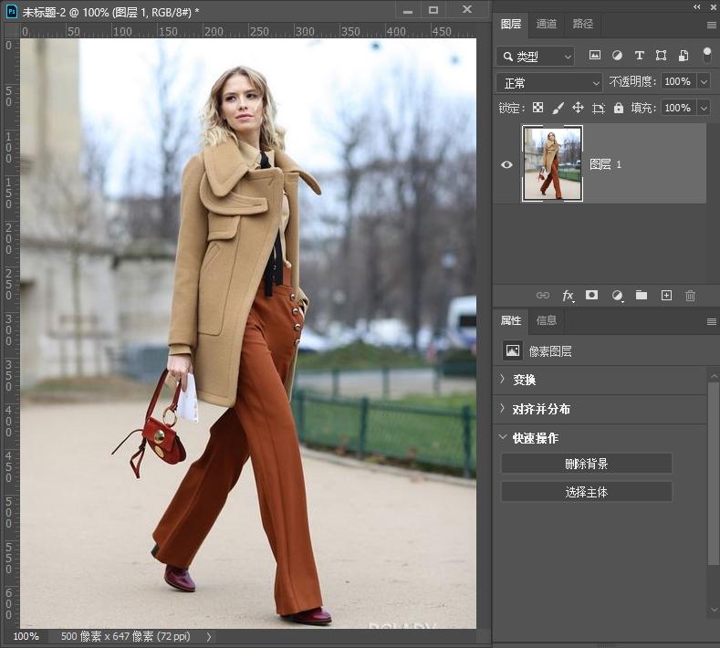Click the delete layer trash icon
The image size is (720, 648).
(691, 296)
